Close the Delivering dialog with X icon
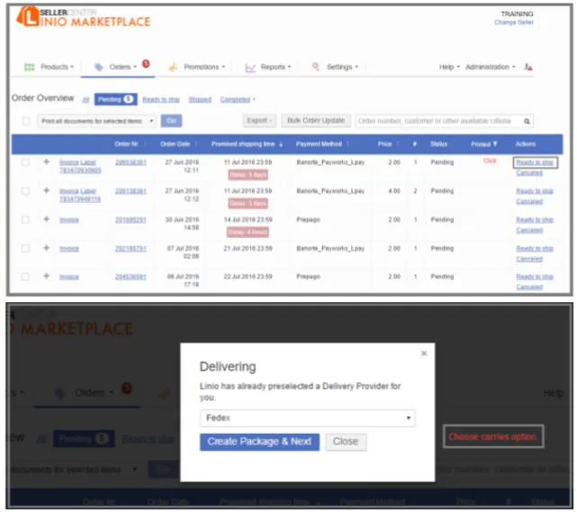577x512 pixels. [x=424, y=353]
